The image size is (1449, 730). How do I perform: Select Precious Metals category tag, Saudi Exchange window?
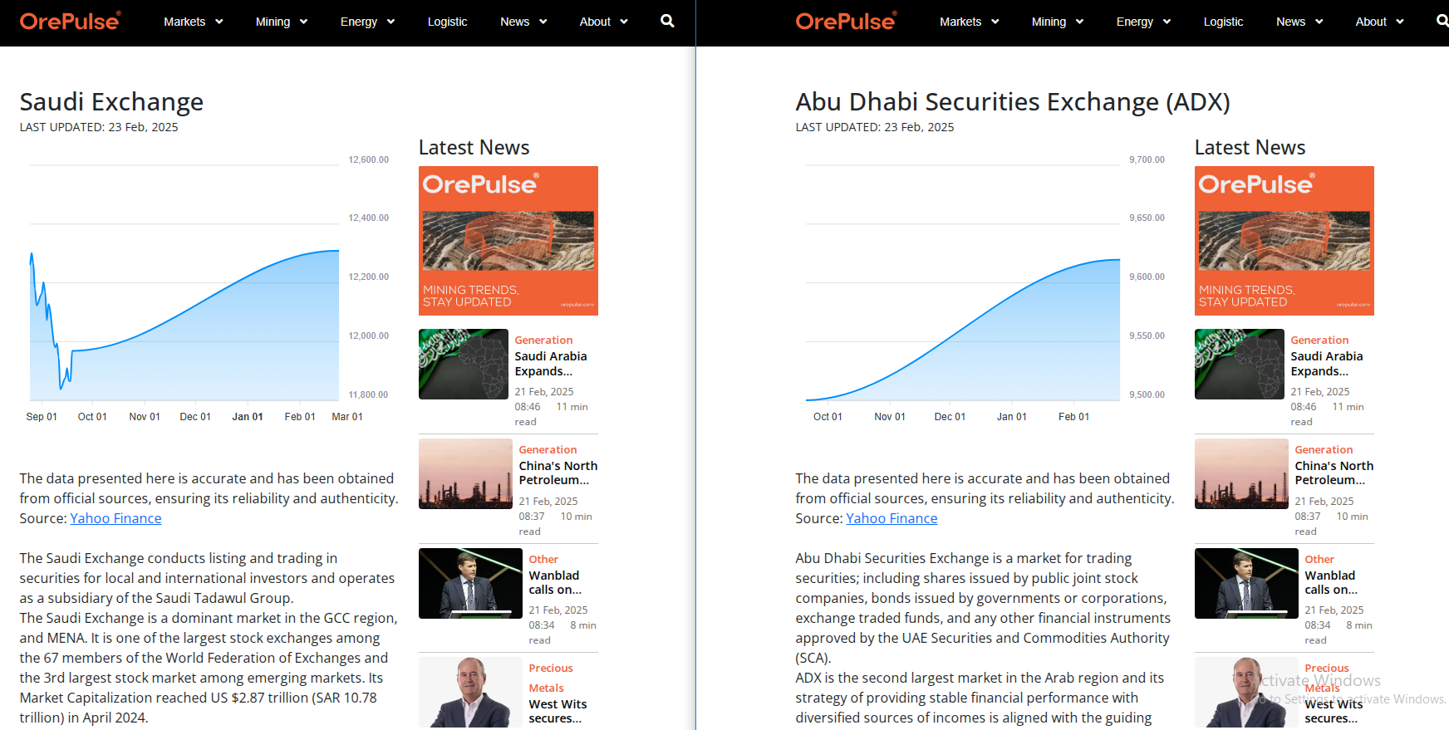551,678
